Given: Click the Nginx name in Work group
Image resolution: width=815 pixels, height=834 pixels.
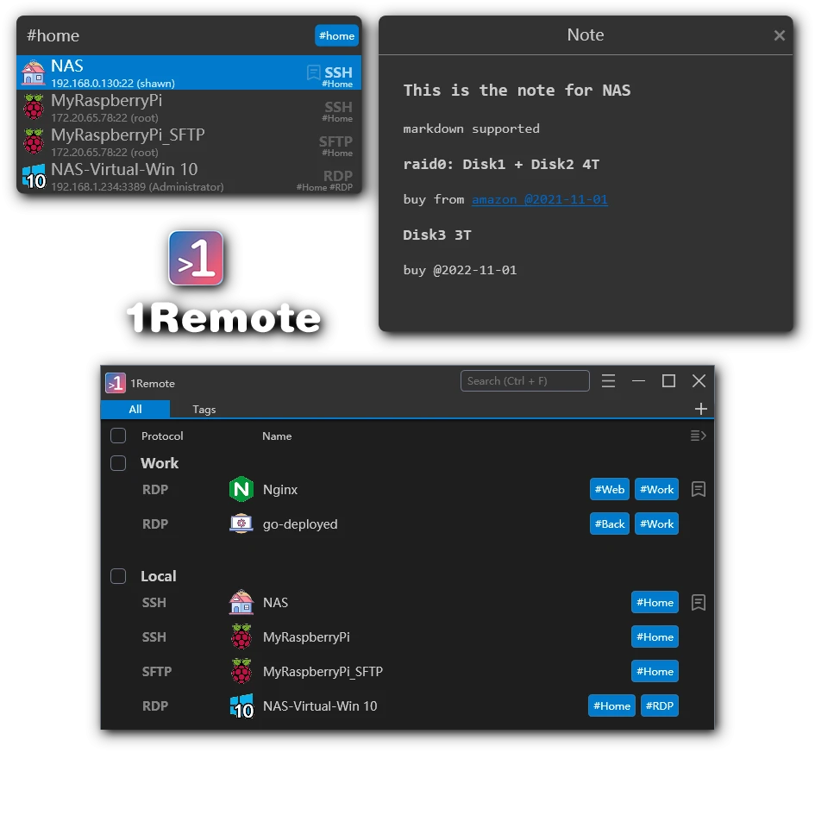Looking at the screenshot, I should pos(280,489).
